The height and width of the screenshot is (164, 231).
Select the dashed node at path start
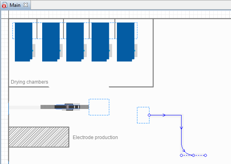coord(143,115)
